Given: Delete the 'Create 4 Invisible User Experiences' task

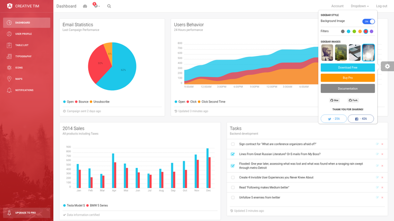Looking at the screenshot, I should (383, 177).
